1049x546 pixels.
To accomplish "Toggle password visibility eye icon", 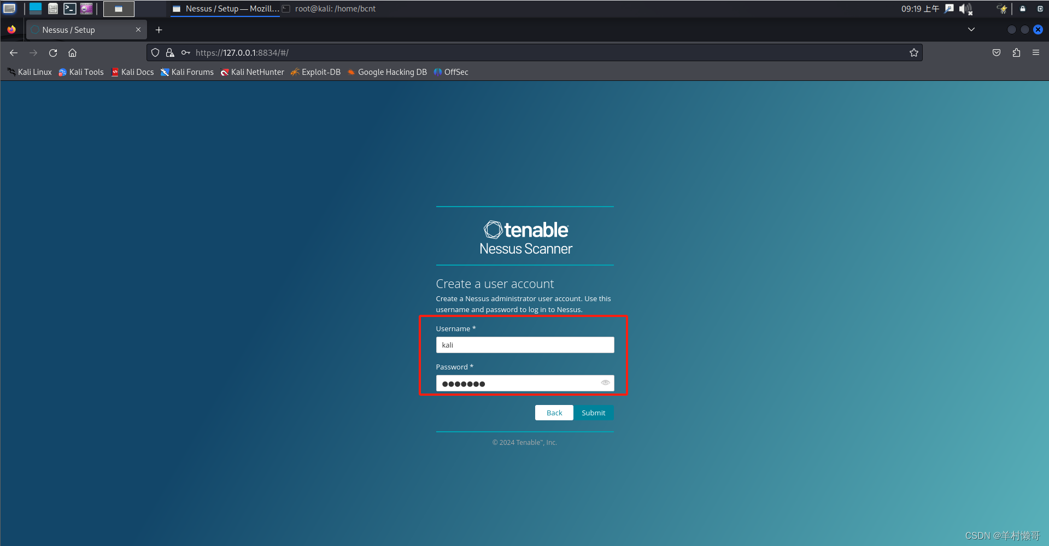I will click(x=605, y=383).
